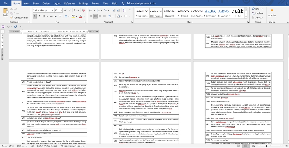Viewport: 289px width, 148px height.
Task: Clear all formatting with eraser icon
Action: pos(83,11)
